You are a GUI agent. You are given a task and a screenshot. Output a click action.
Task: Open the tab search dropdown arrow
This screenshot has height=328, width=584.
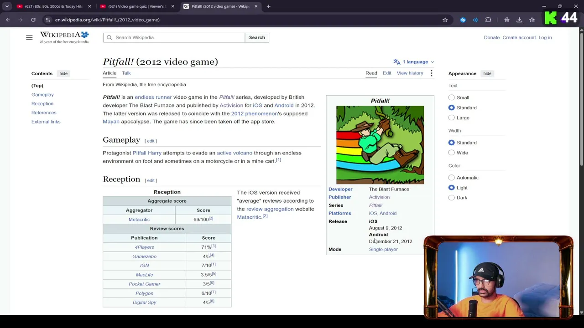[x=7, y=6]
